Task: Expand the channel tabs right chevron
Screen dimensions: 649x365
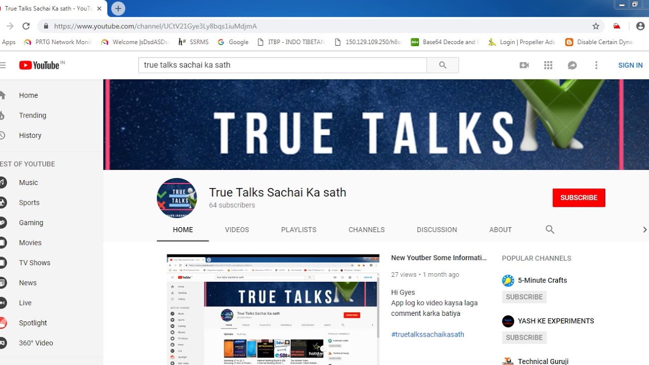Action: pos(644,230)
